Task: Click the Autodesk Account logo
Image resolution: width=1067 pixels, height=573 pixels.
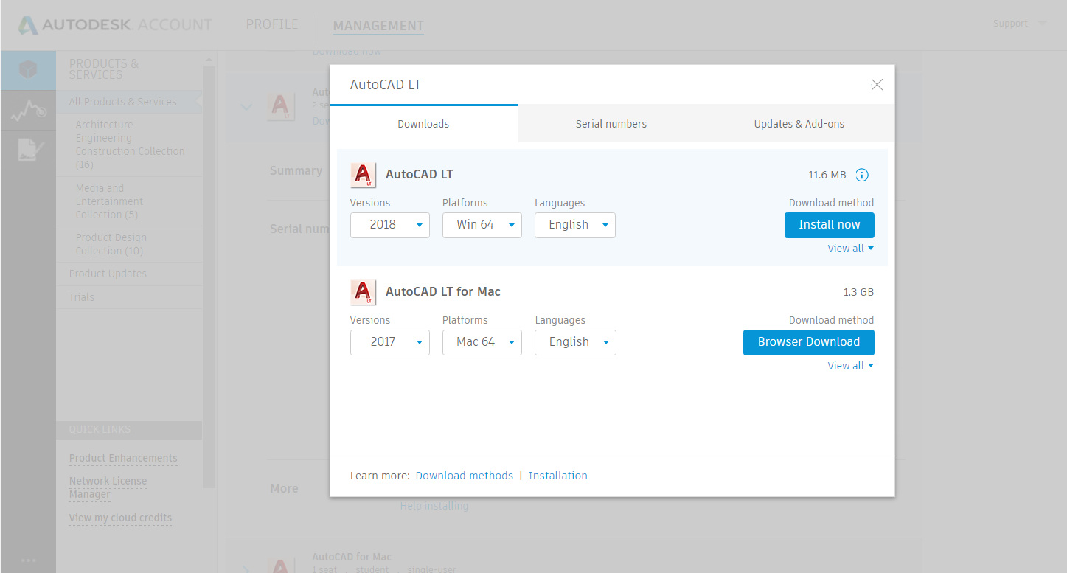Action: pos(115,25)
